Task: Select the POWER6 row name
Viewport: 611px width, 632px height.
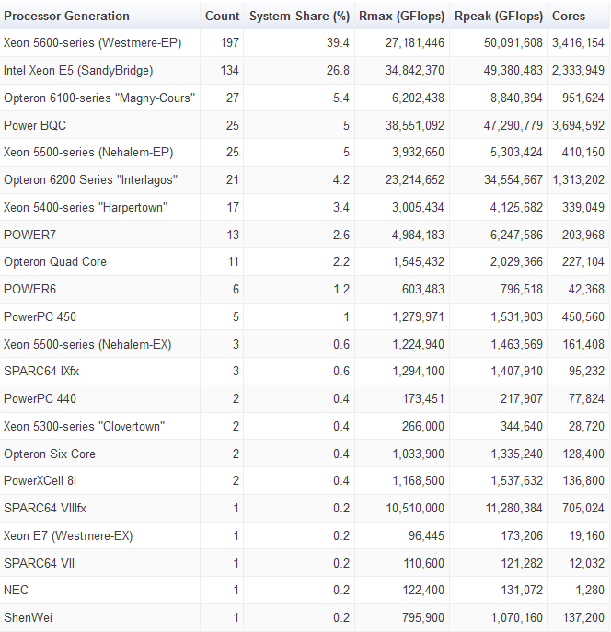Action: (x=29, y=289)
